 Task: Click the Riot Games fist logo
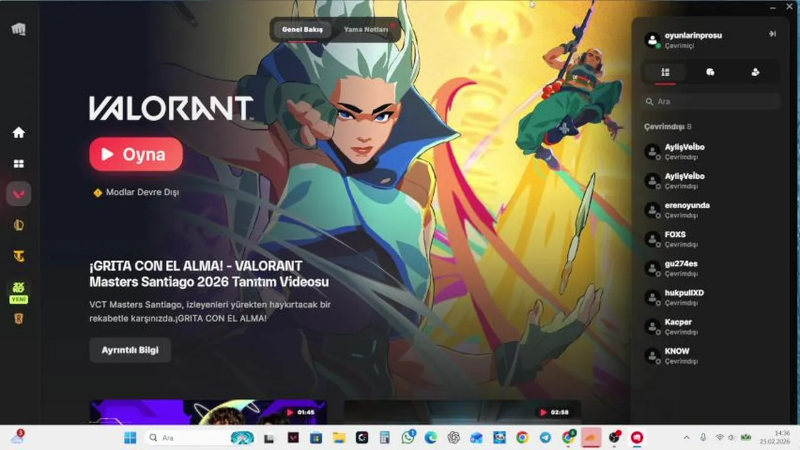coord(19,29)
